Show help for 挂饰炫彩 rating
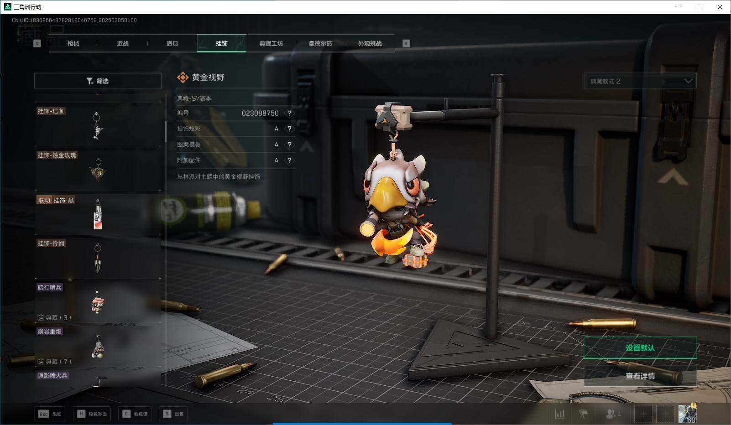The image size is (731, 425). (289, 129)
